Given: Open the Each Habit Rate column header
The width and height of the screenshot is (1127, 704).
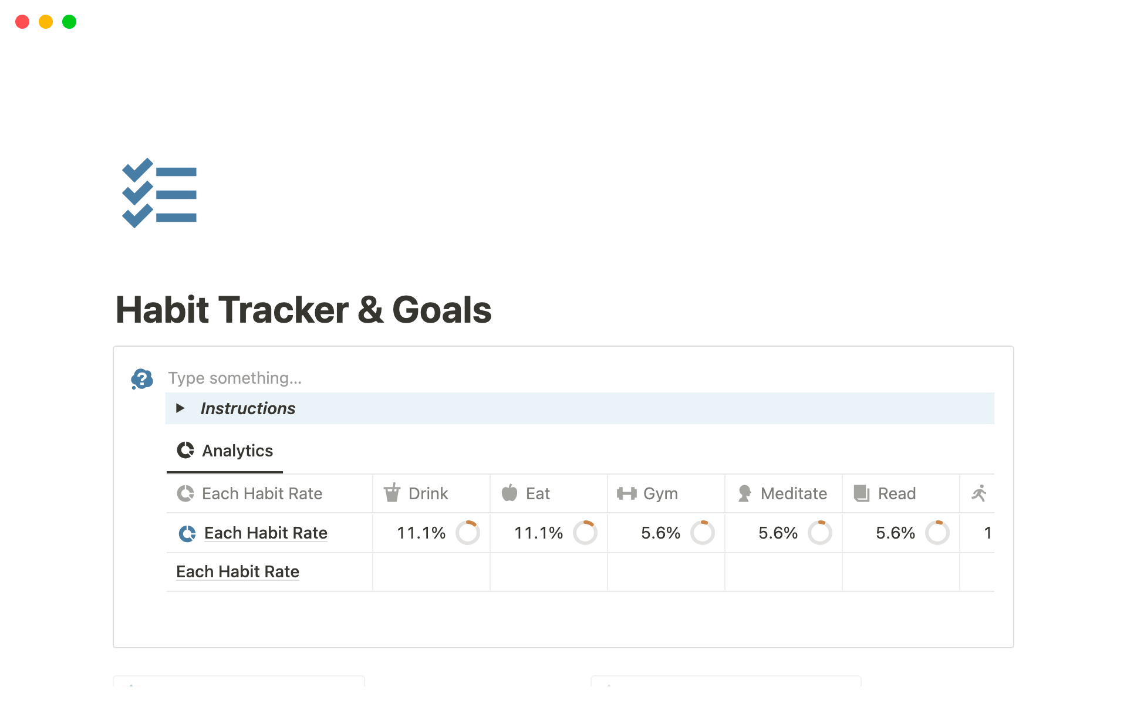Looking at the screenshot, I should coord(262,493).
